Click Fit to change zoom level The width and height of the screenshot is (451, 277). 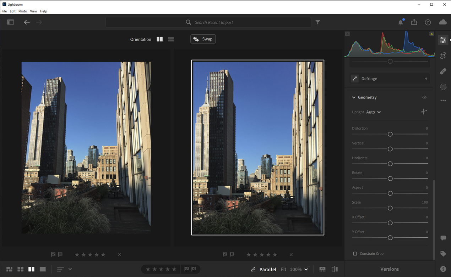[283, 269]
